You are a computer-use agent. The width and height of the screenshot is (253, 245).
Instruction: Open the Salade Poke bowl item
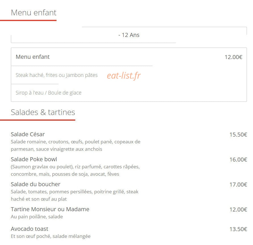[34, 159]
